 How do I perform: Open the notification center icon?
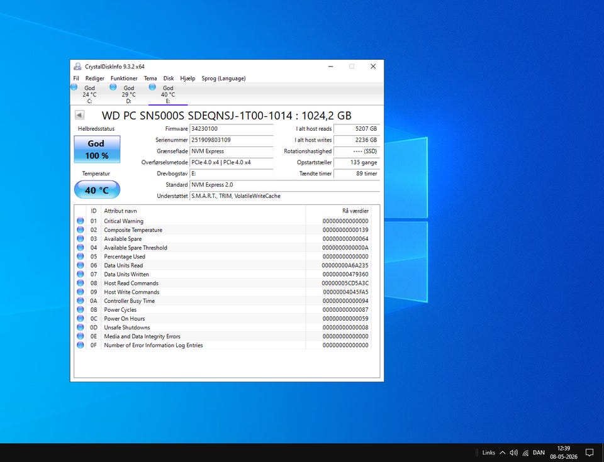click(590, 453)
